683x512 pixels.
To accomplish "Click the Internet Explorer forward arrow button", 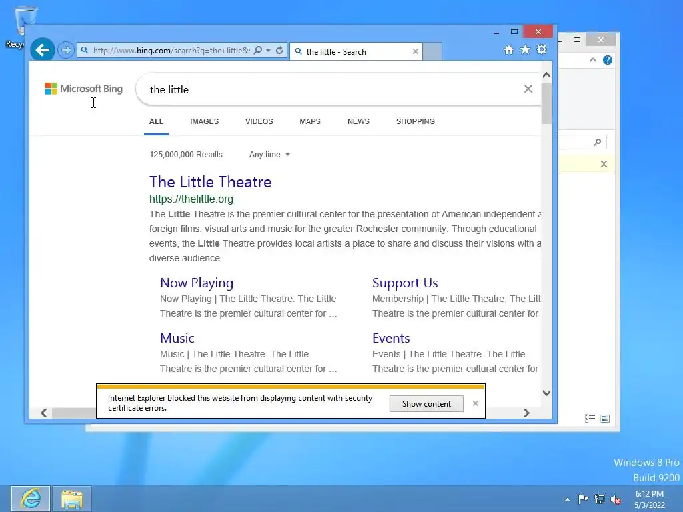I will pos(66,50).
